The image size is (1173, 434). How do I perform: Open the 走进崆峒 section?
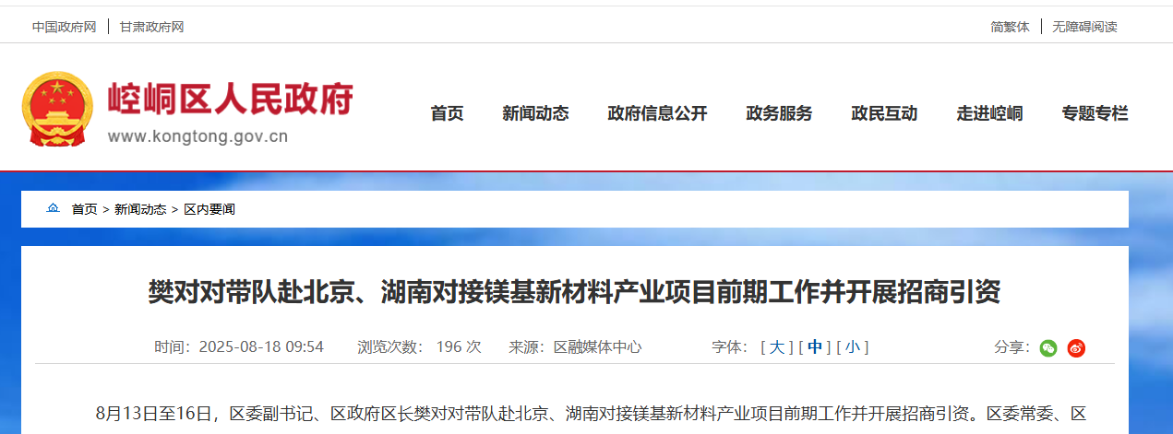[989, 113]
